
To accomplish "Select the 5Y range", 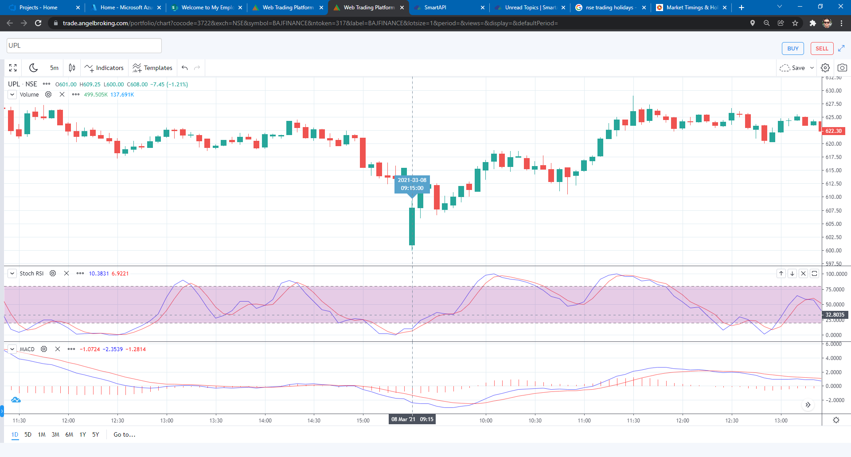I will [96, 434].
